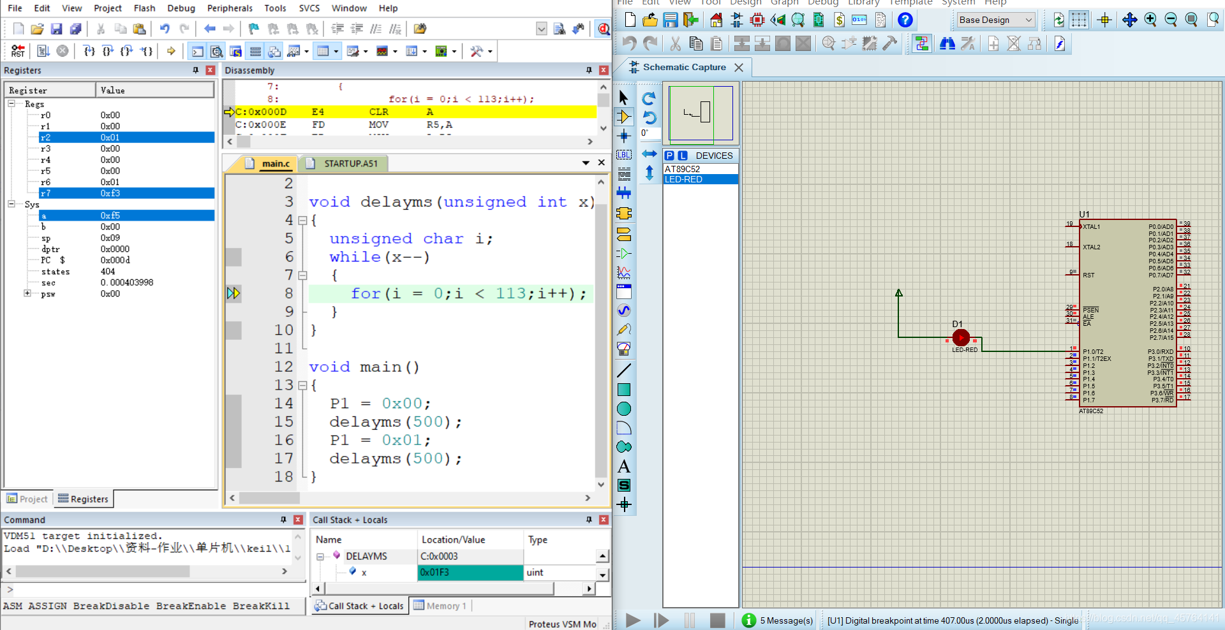Image resolution: width=1225 pixels, height=630 pixels.
Task: Toggle Proteus Component mode tool button
Action: pyautogui.click(x=624, y=117)
